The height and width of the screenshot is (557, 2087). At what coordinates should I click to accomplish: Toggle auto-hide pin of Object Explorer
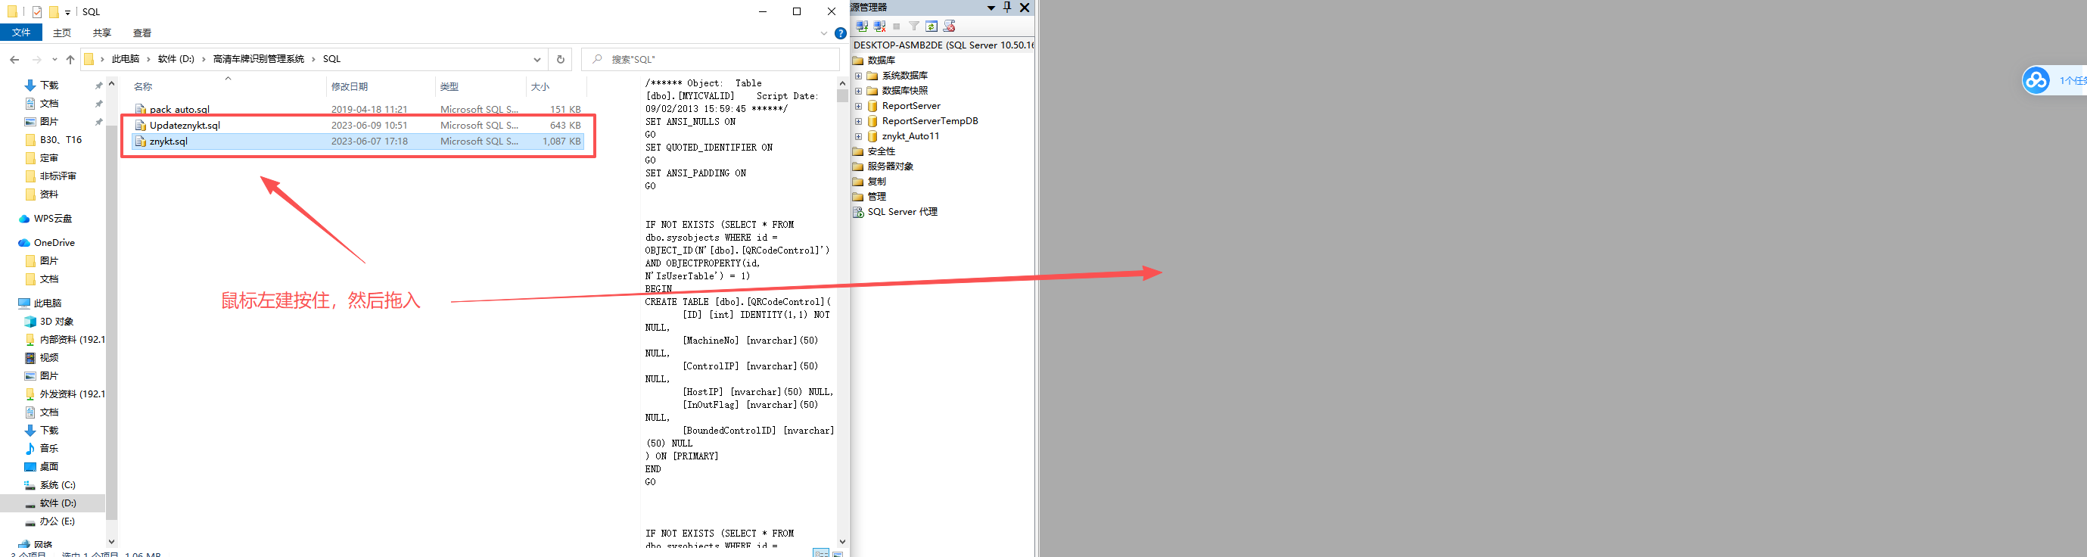[1007, 8]
